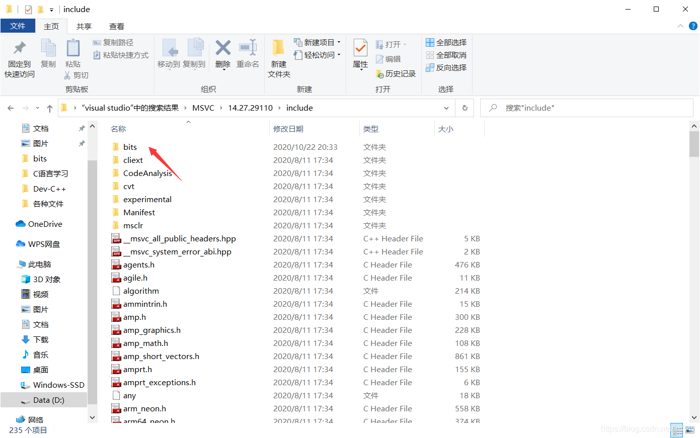Open Quick Access Toolbar customize dropdown
Image resolution: width=700 pixels, height=438 pixels.
click(x=51, y=10)
